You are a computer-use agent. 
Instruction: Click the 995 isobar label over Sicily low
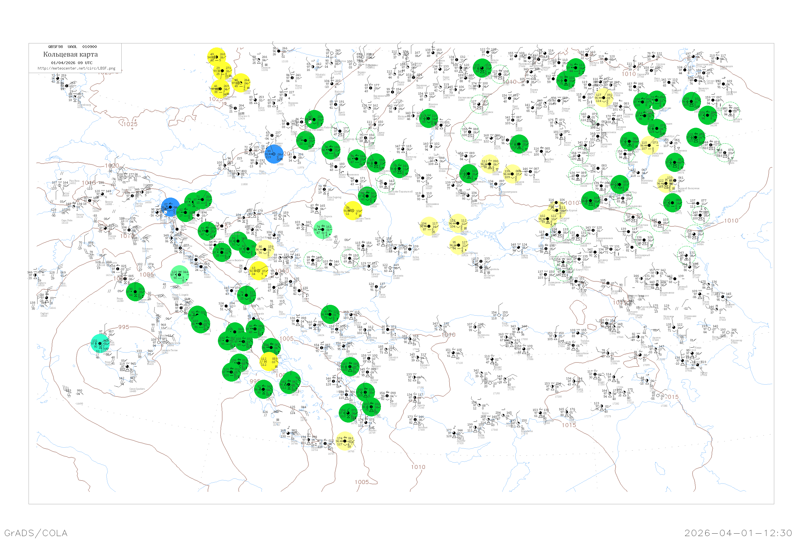tap(124, 327)
